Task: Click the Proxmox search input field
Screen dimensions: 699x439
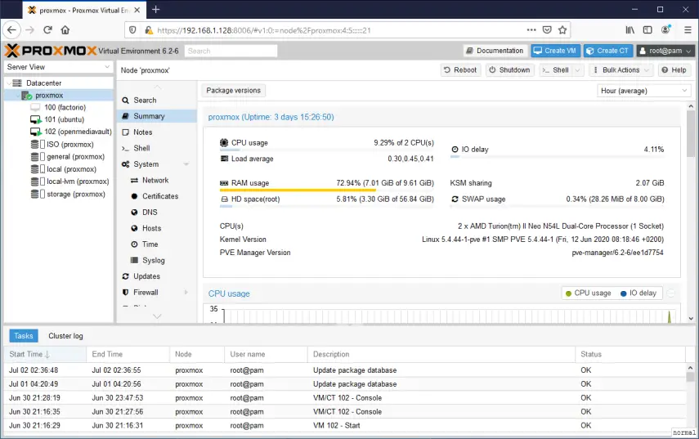Action: [231, 51]
